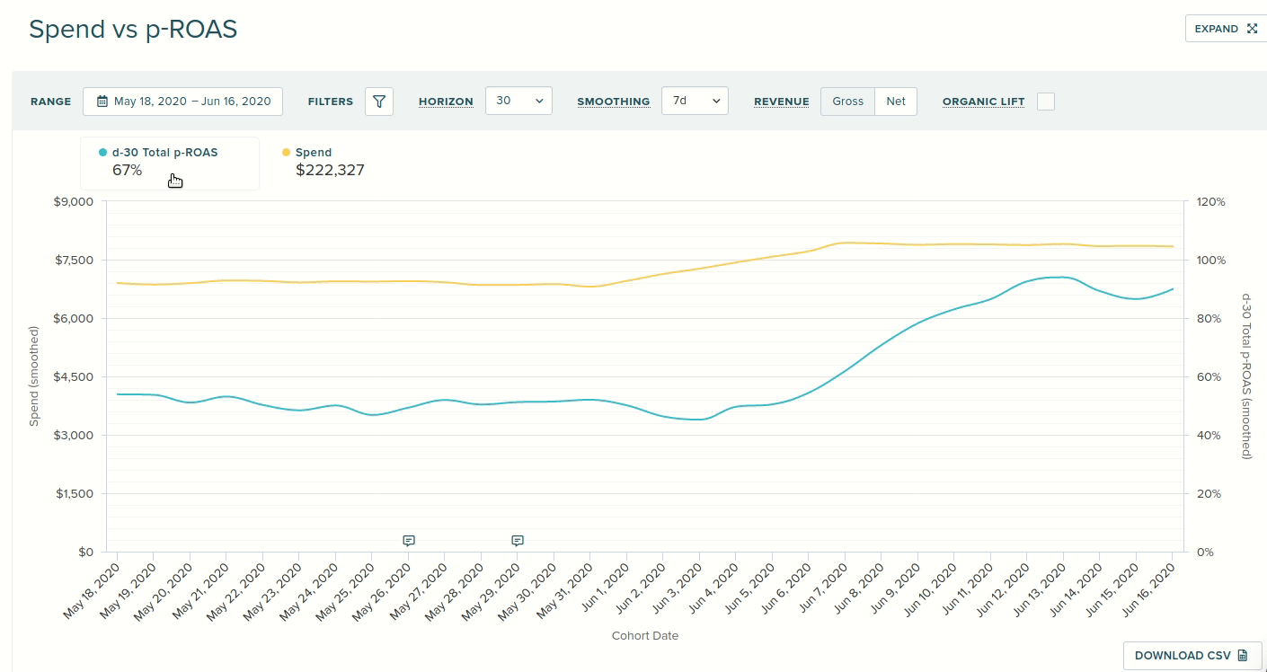Select the Spend metric legend
Viewport: 1267px width, 672px height.
[x=329, y=163]
